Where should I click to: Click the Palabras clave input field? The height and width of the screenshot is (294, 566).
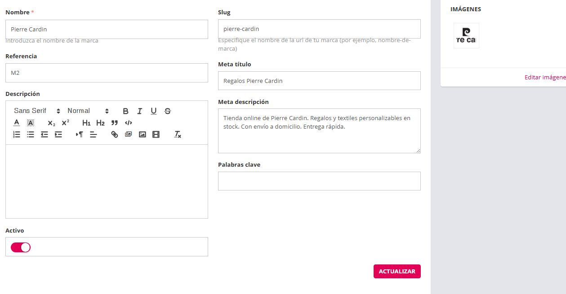pos(319,181)
